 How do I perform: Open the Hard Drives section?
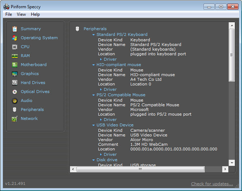point(33,83)
